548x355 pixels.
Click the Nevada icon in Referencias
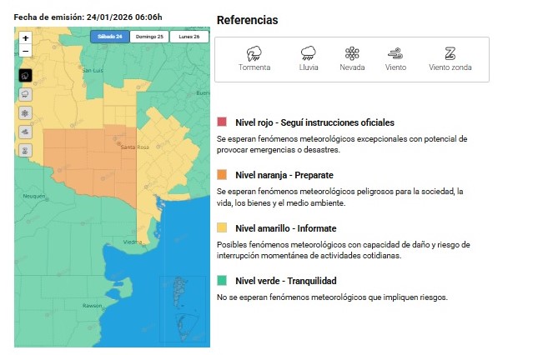(352, 53)
